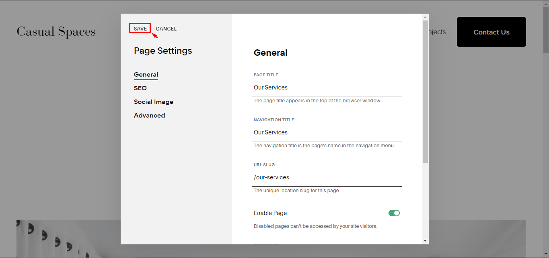Click the Casual Spaces site title

tap(56, 31)
